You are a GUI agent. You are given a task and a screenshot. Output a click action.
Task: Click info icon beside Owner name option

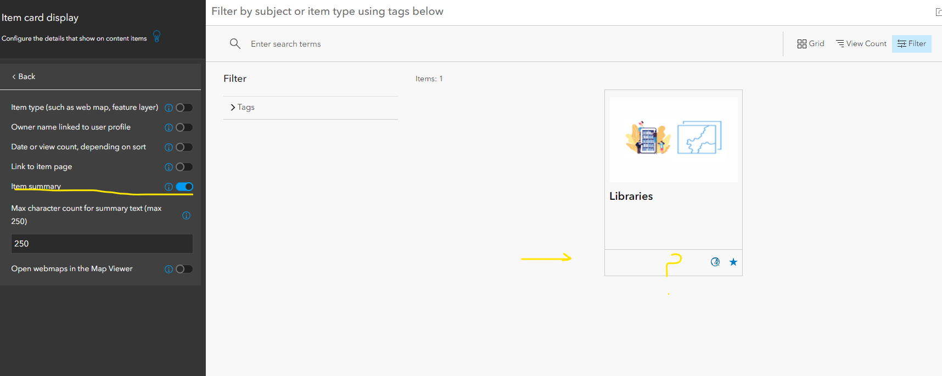169,128
